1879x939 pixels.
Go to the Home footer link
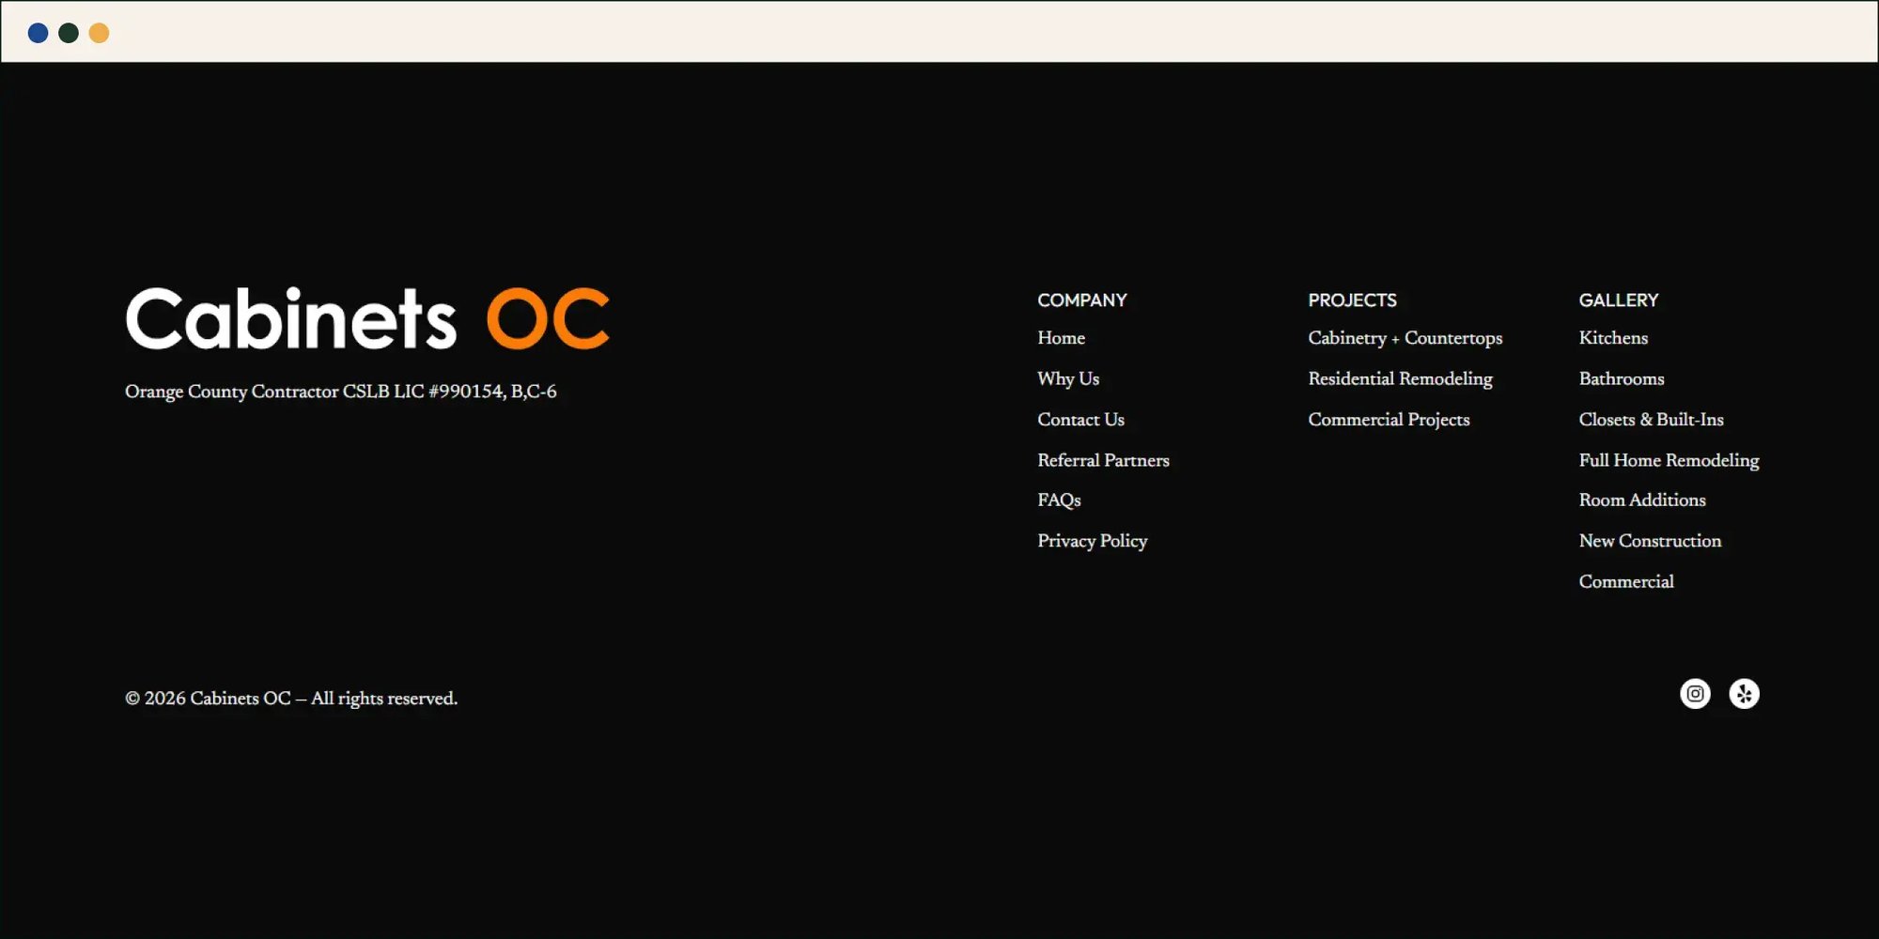[x=1061, y=338]
